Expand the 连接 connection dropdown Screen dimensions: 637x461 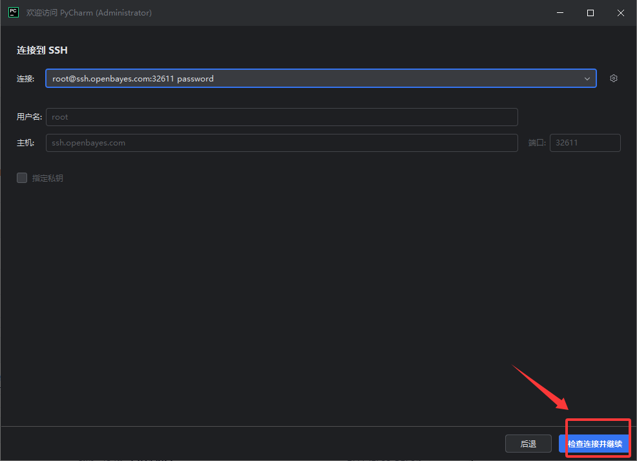[x=587, y=78]
